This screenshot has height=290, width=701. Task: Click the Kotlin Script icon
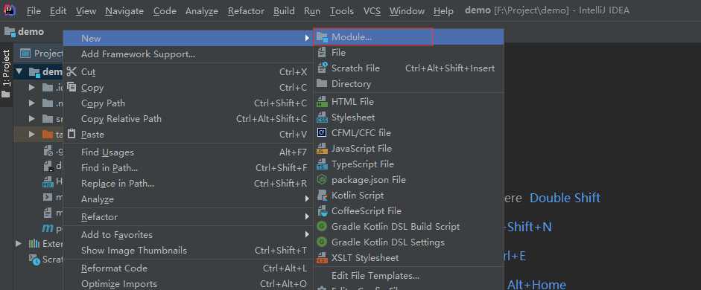(x=322, y=195)
